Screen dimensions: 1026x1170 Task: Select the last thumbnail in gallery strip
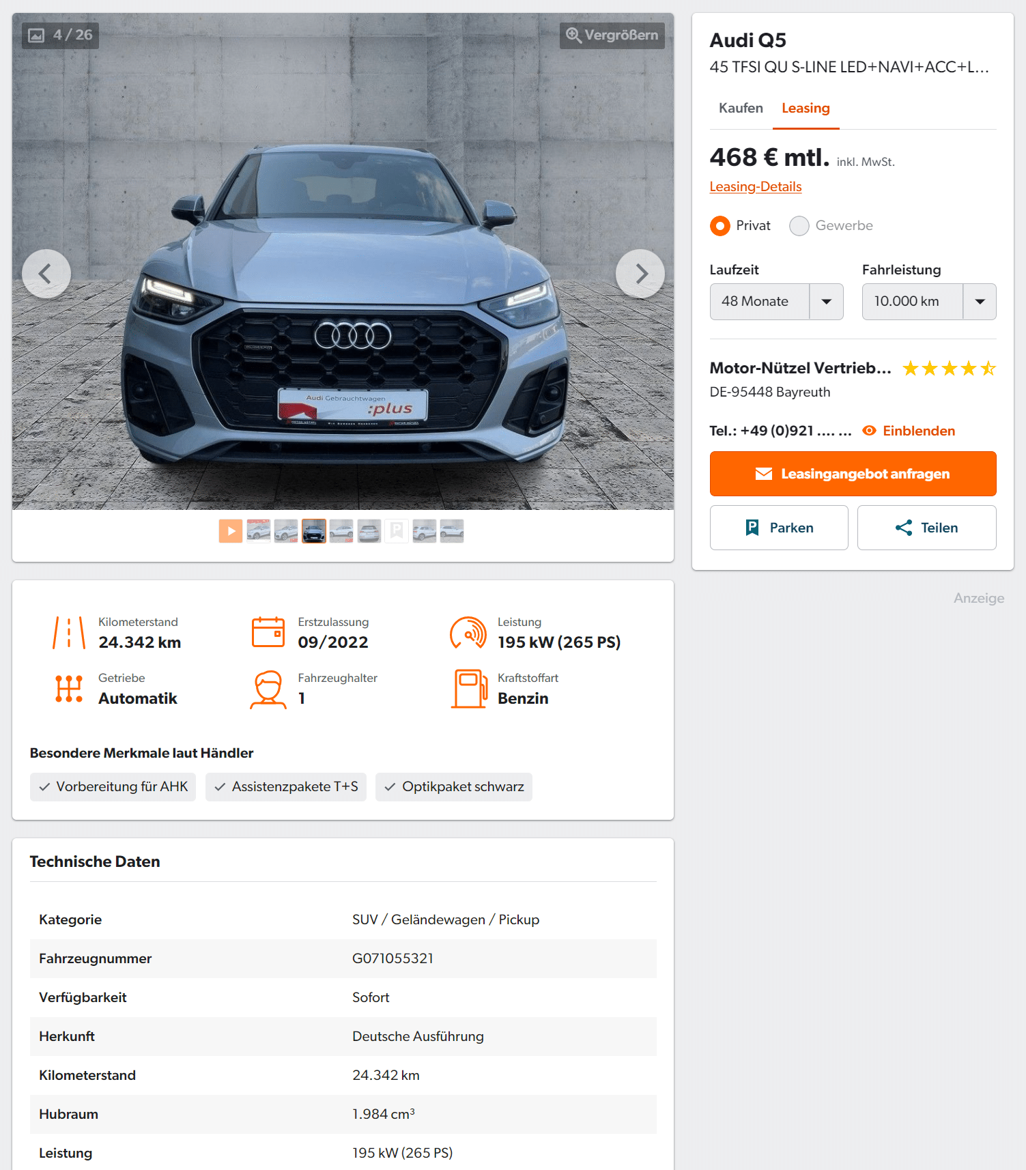coord(452,531)
